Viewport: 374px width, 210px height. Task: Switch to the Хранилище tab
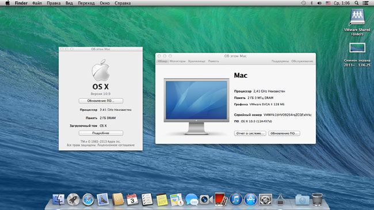coord(197,62)
